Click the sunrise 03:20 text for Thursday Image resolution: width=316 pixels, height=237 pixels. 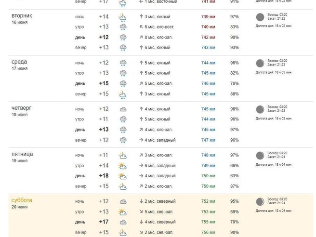click(x=277, y=107)
